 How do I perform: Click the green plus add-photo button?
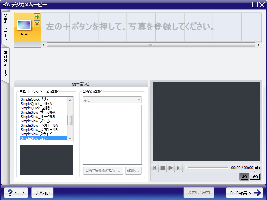(37, 17)
